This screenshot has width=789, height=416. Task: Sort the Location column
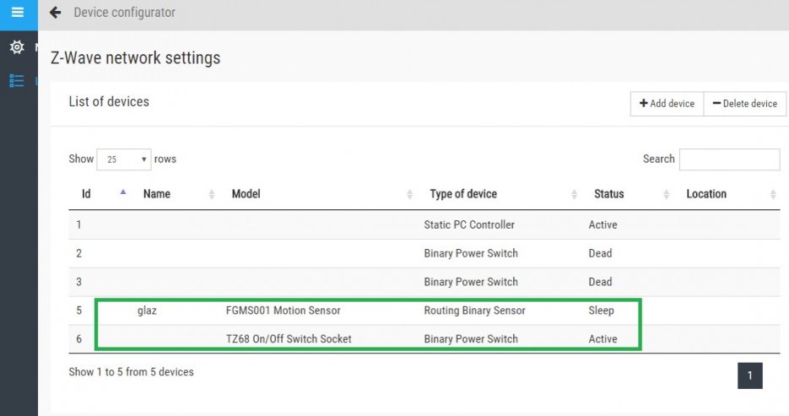773,194
